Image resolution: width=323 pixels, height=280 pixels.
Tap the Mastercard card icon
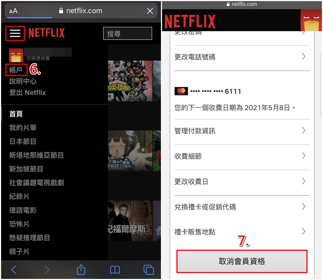coord(181,91)
